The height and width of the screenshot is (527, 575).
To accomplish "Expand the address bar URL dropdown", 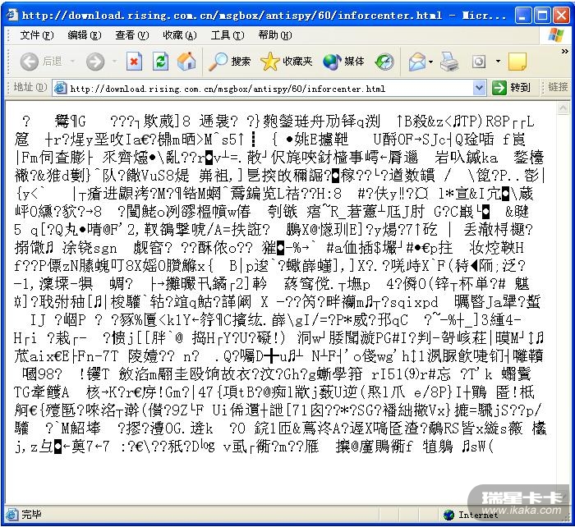I will 479,88.
